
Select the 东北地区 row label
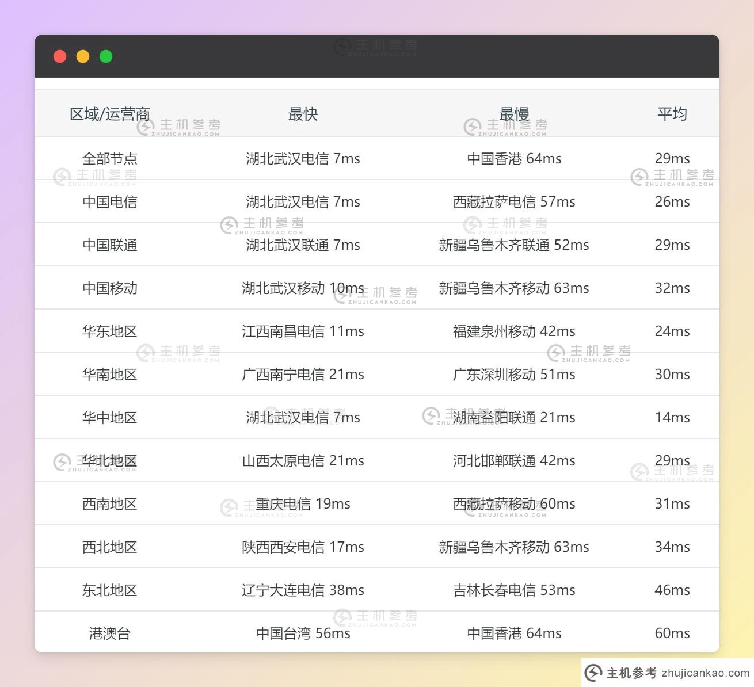(x=110, y=590)
